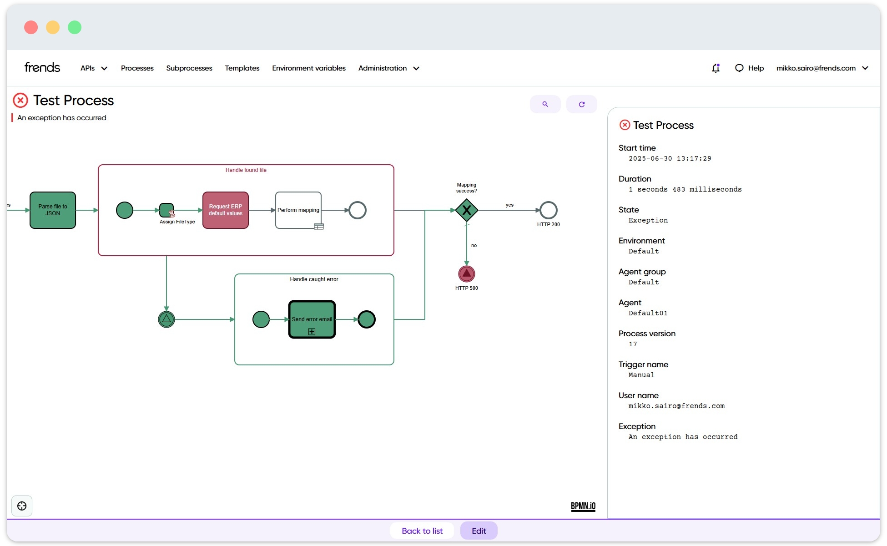The image size is (887, 546).
Task: Click the refresh instance button
Action: [x=581, y=104]
